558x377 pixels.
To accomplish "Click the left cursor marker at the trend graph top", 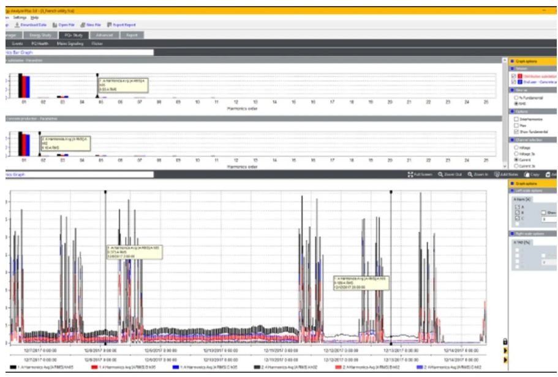I will [105, 192].
